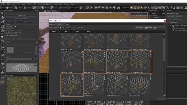Adjust the thumbnail size slider in browser
Image resolution: width=187 pixels, height=105 pixels.
click(69, 27)
